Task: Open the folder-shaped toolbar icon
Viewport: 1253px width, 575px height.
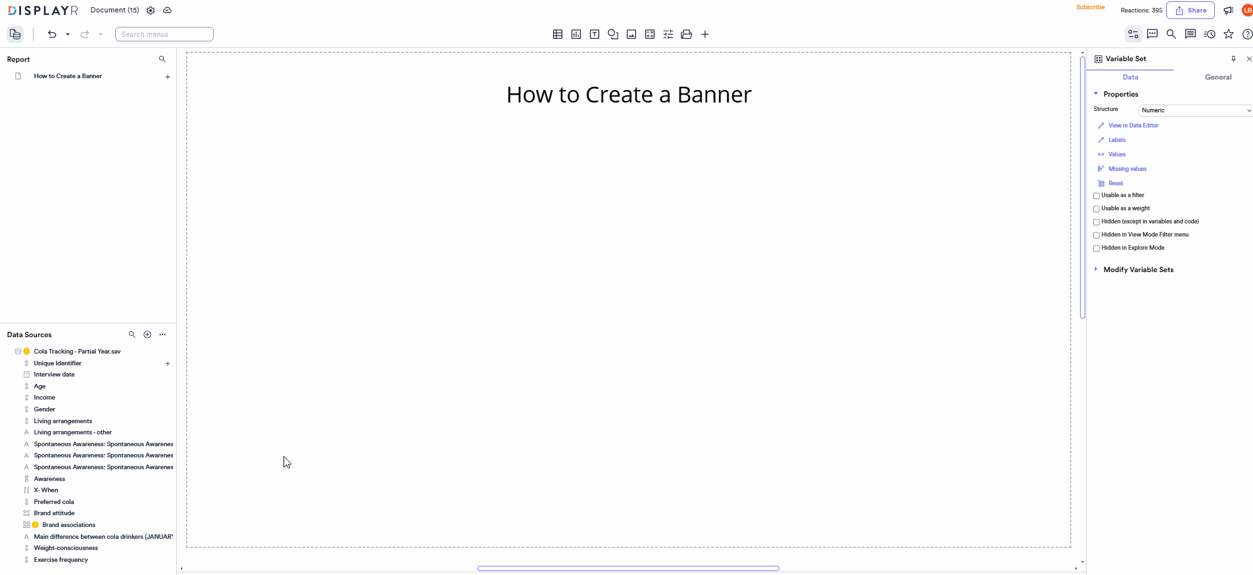Action: click(x=687, y=34)
